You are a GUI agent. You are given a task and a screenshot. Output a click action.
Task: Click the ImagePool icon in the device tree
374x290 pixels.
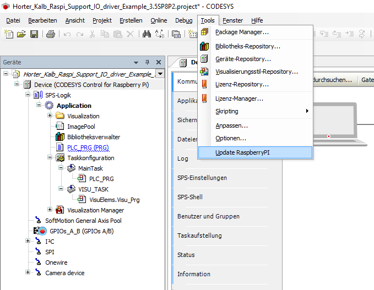tap(60, 127)
